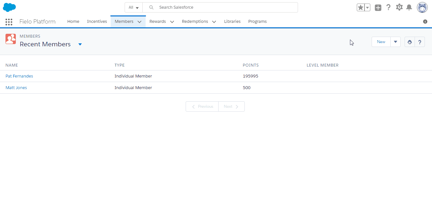
Task: Click the Search Salesforce field
Action: click(x=220, y=7)
